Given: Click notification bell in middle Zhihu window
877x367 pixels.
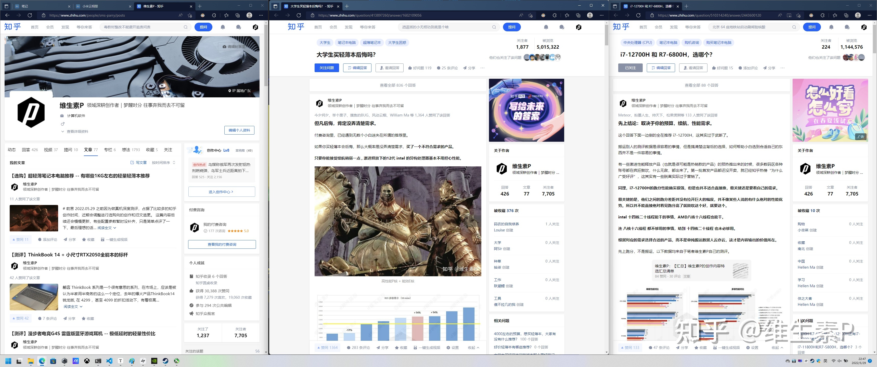Looking at the screenshot, I should [x=546, y=27].
